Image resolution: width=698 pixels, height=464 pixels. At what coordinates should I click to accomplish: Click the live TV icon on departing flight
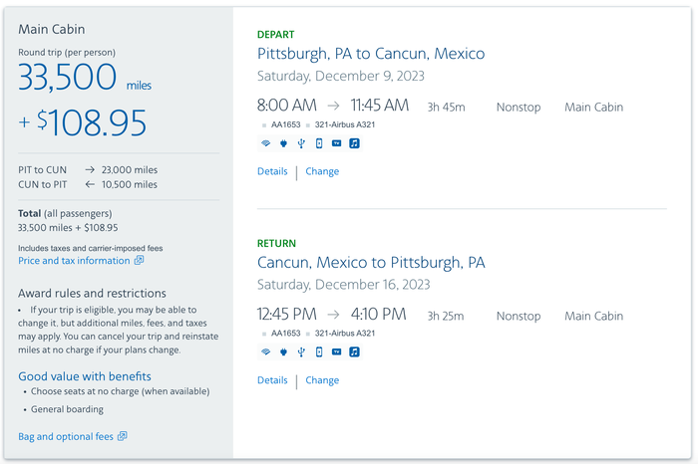tap(337, 143)
